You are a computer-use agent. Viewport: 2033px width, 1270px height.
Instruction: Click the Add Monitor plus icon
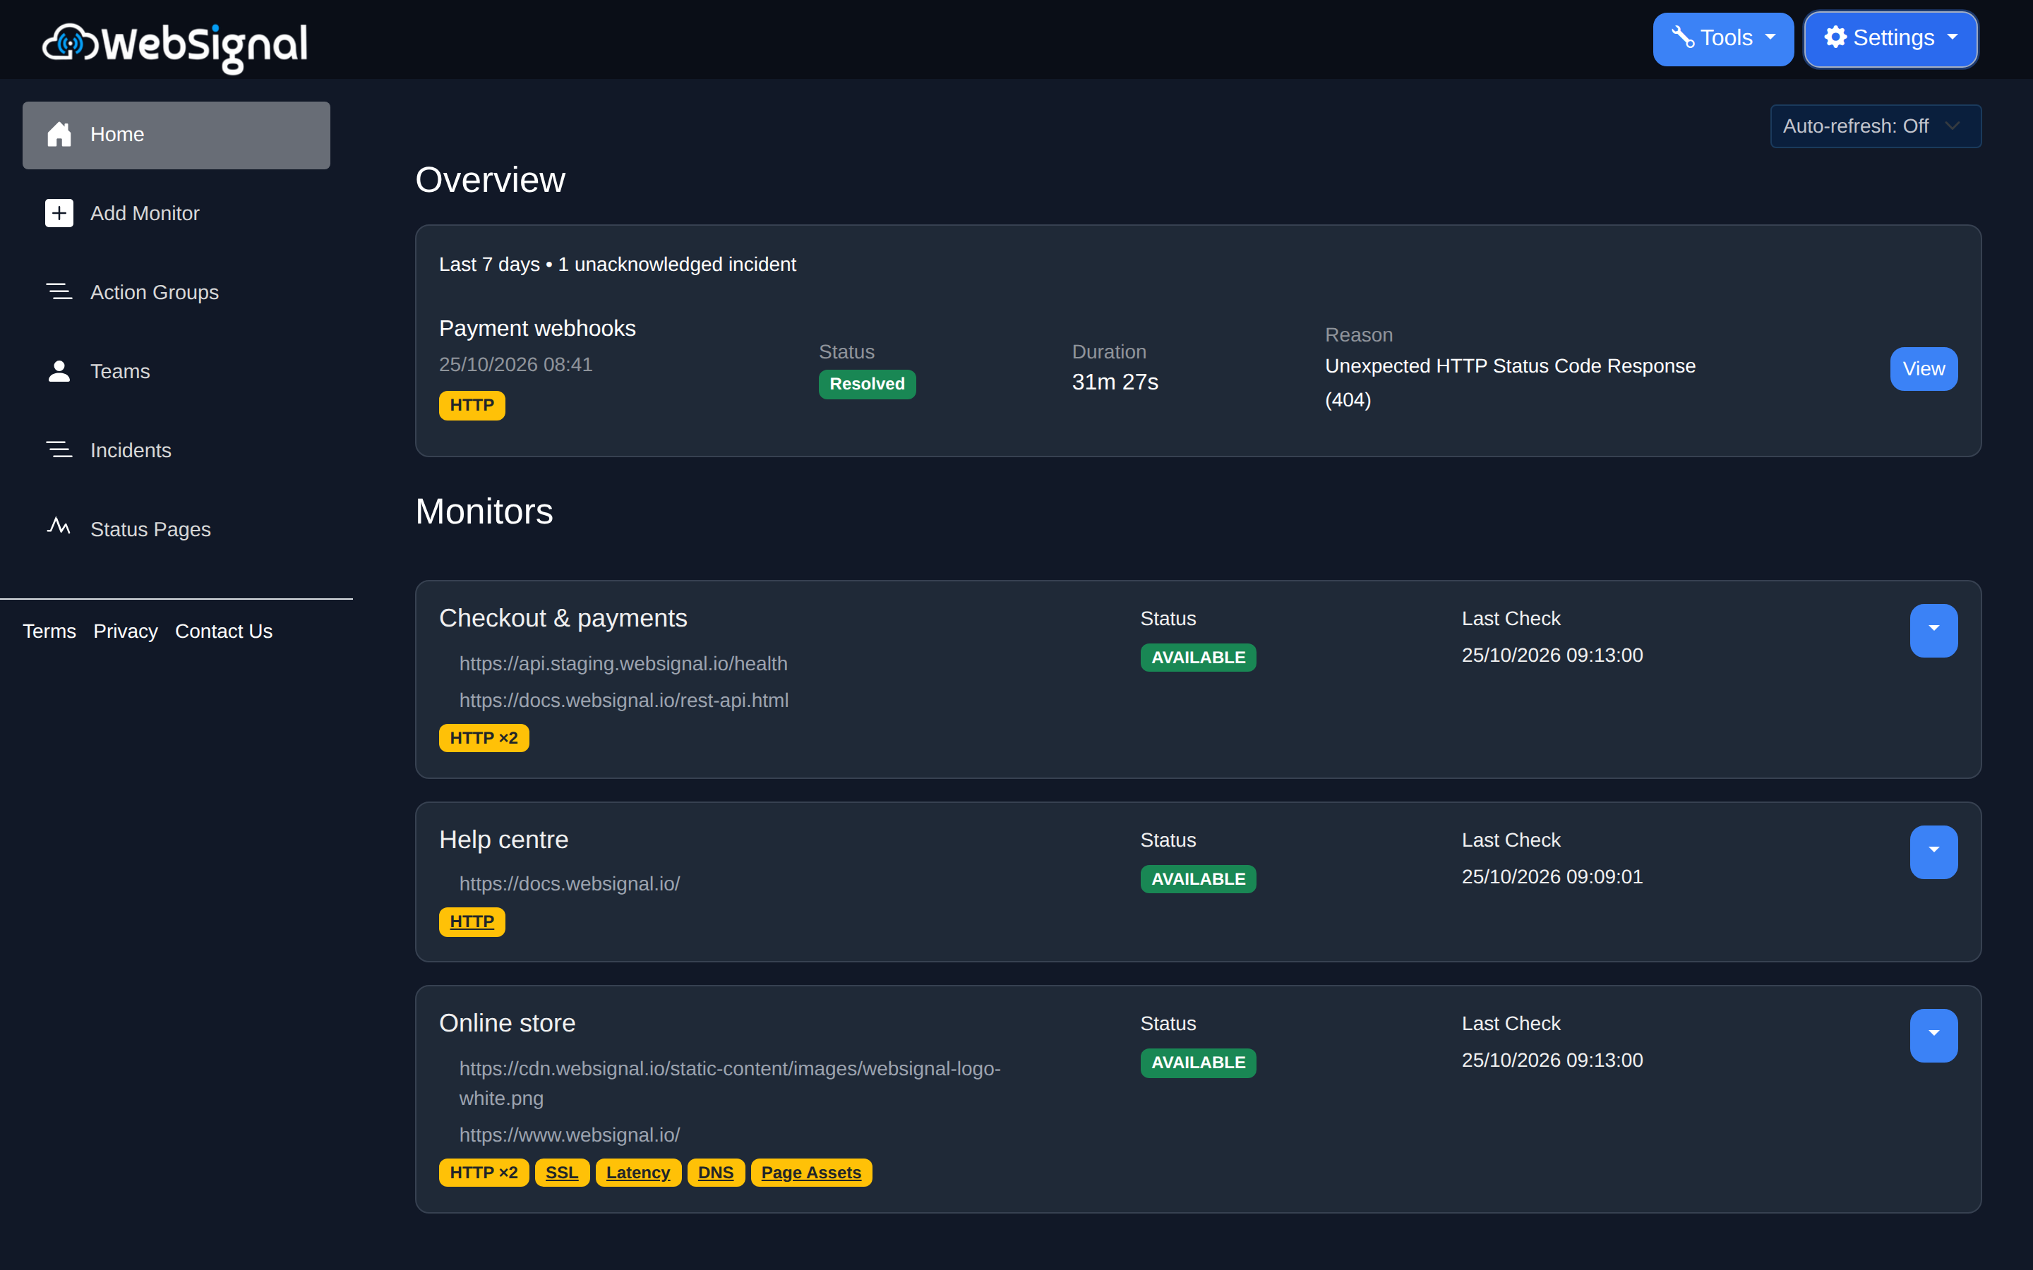(59, 213)
